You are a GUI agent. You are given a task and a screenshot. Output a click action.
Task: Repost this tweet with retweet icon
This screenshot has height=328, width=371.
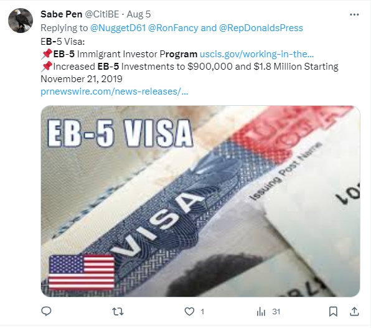[x=118, y=311]
